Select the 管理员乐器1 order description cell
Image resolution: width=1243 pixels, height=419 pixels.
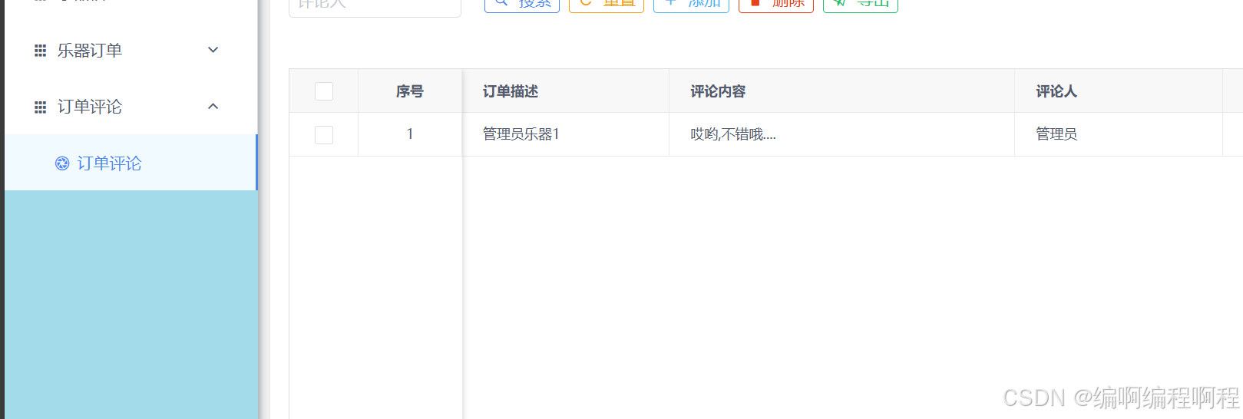(x=565, y=134)
